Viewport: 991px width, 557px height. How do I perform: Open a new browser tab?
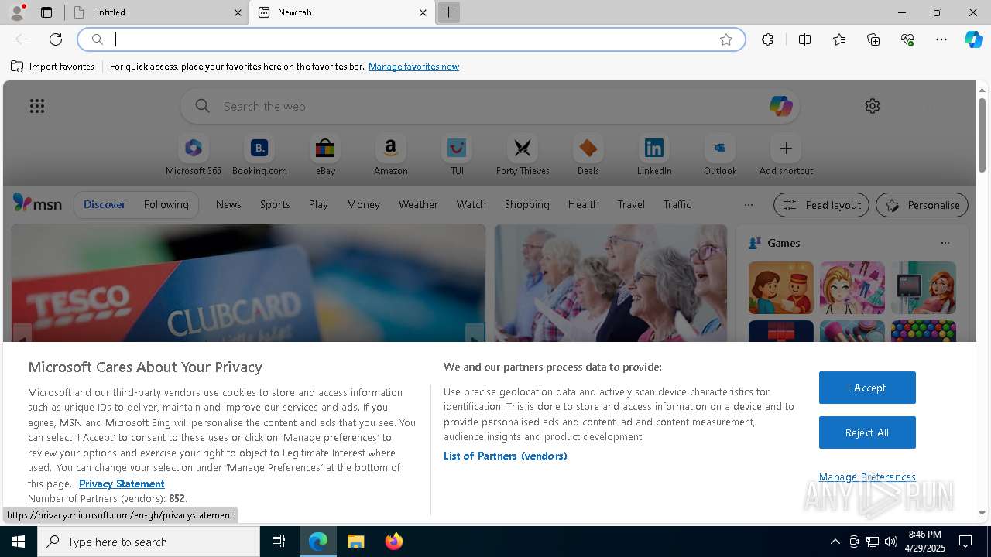(x=448, y=12)
